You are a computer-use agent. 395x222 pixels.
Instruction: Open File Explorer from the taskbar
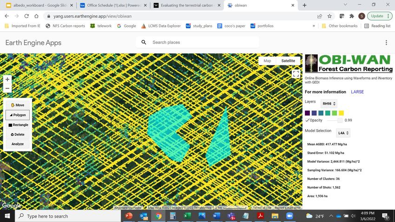[275, 216]
